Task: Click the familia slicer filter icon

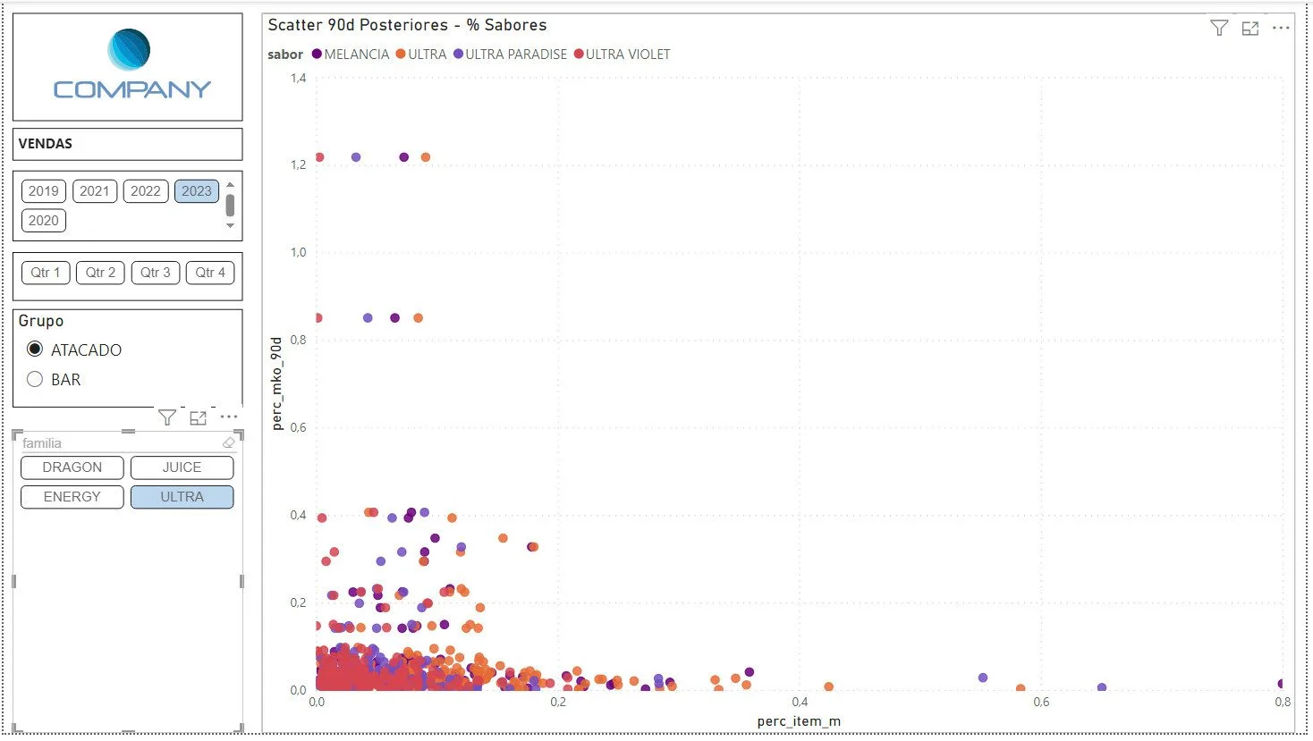Action: click(166, 417)
